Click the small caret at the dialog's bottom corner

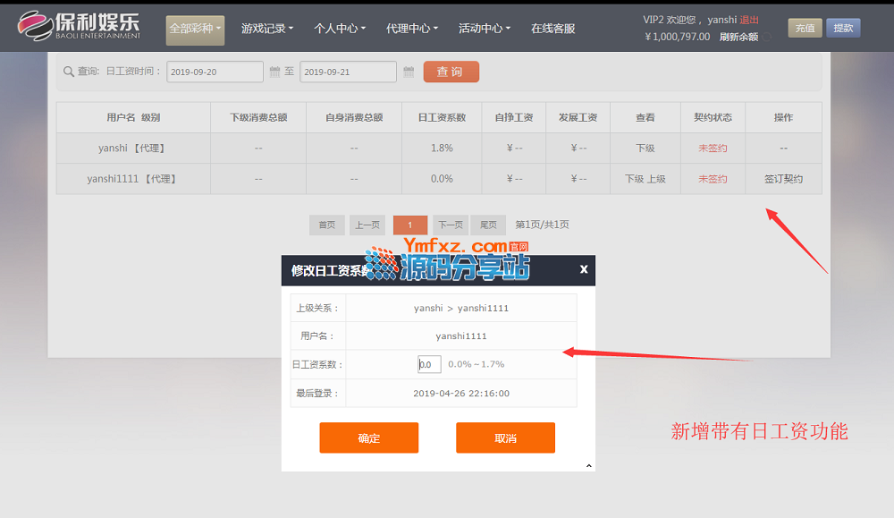click(x=588, y=465)
